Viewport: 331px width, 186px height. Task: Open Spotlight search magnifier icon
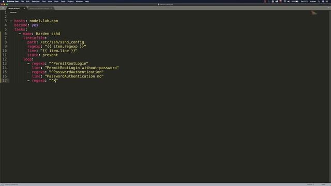[319, 2]
